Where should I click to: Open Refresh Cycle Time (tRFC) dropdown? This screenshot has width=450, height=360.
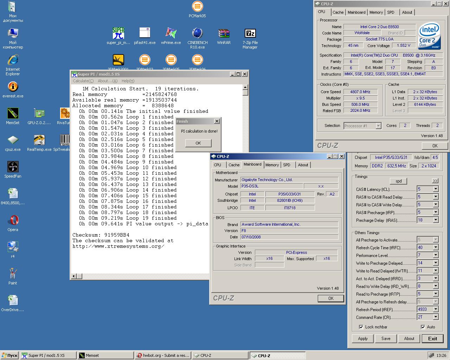coord(436,247)
